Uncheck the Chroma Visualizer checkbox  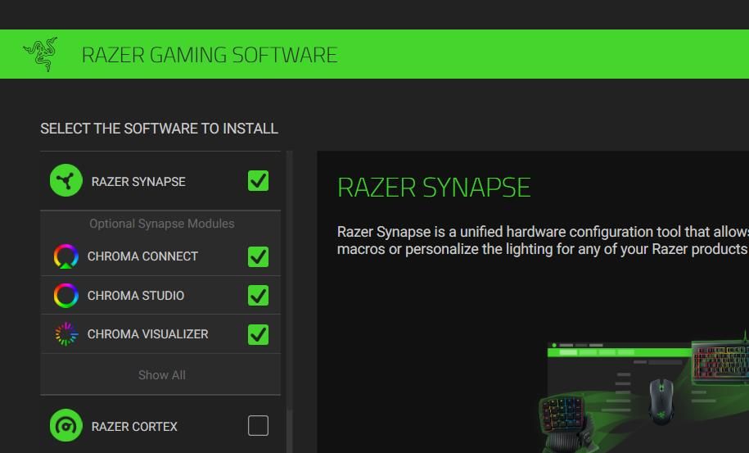(258, 334)
